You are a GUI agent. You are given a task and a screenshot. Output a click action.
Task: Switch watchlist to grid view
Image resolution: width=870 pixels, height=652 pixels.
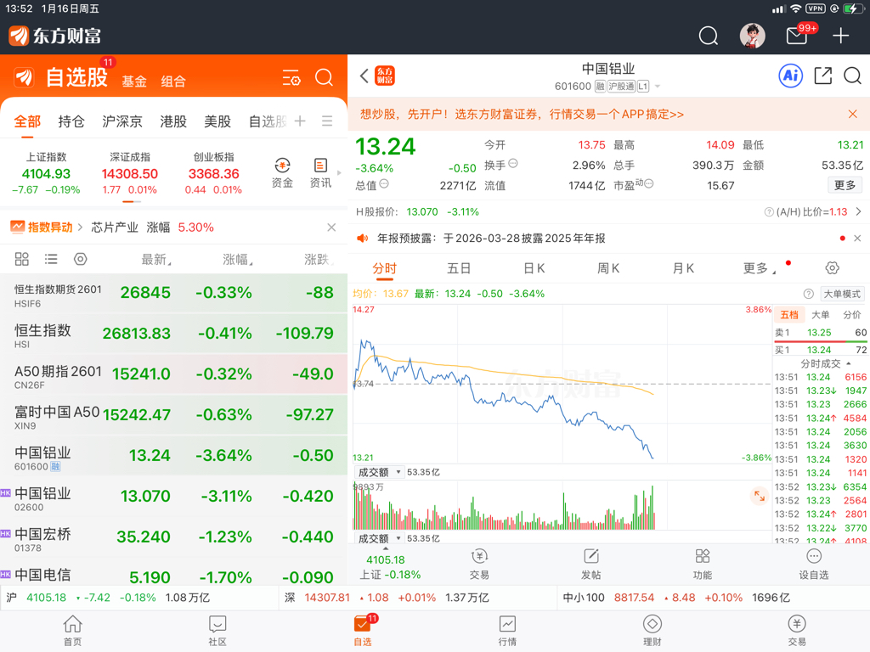click(21, 259)
